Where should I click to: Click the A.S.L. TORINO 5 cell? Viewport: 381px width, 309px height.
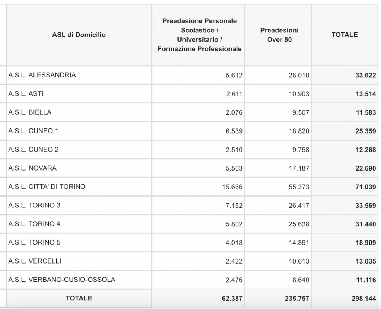click(79, 243)
